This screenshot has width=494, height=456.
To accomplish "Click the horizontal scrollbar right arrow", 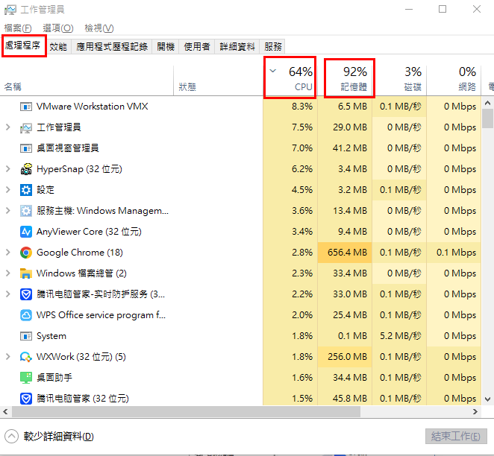I will coord(475,411).
